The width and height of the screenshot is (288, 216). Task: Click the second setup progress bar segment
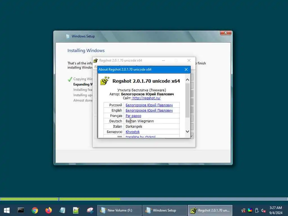pyautogui.click(x=173, y=199)
